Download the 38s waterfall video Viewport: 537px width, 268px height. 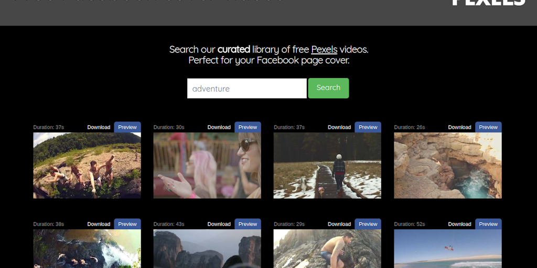coord(99,224)
